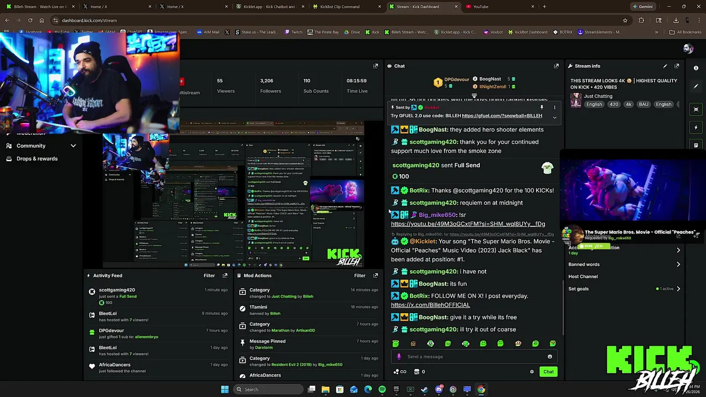The height and width of the screenshot is (397, 706).
Task: Open Activity Feed Filter
Action: tap(209, 276)
